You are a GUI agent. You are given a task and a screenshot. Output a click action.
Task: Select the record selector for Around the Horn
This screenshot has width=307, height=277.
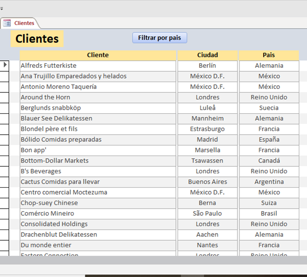5,97
